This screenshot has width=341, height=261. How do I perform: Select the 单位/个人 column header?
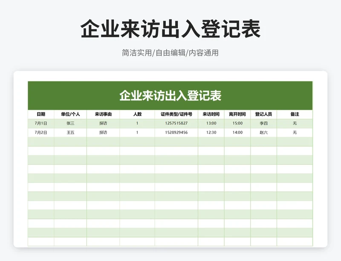[70, 114]
